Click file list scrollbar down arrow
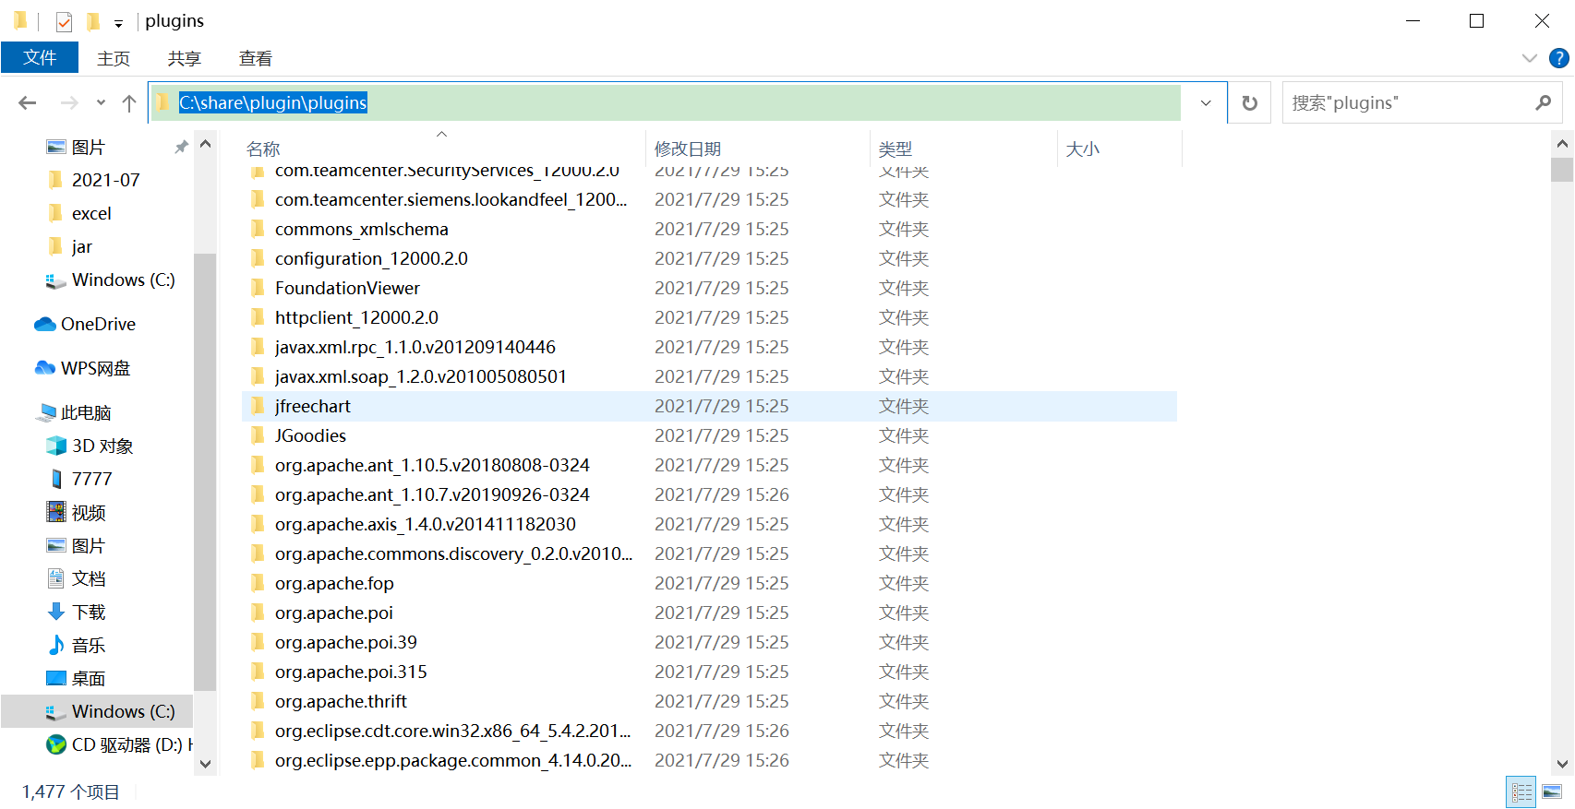Image resolution: width=1575 pixels, height=809 pixels. pyautogui.click(x=1562, y=764)
